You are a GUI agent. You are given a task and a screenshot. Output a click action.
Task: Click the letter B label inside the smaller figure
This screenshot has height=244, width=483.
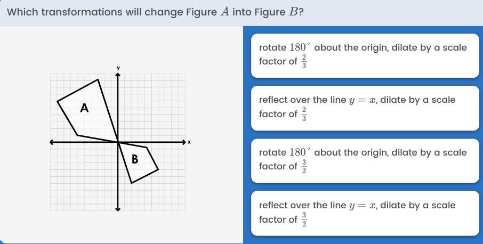coord(134,159)
